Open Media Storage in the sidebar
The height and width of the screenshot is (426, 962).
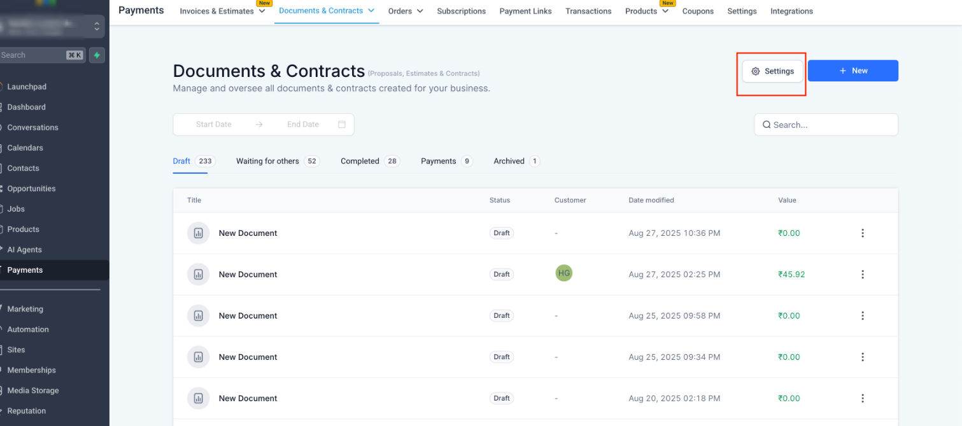[x=33, y=391]
